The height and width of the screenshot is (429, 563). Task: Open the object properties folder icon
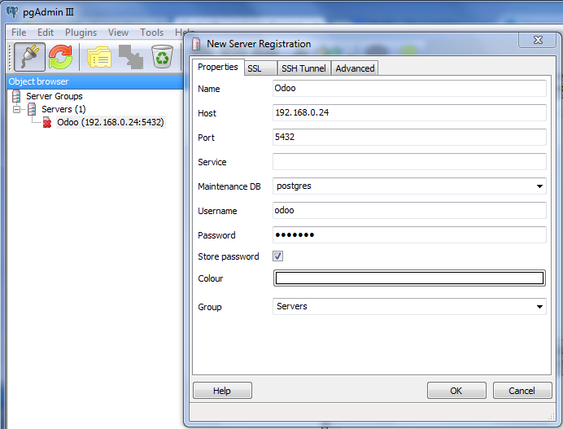click(x=99, y=57)
